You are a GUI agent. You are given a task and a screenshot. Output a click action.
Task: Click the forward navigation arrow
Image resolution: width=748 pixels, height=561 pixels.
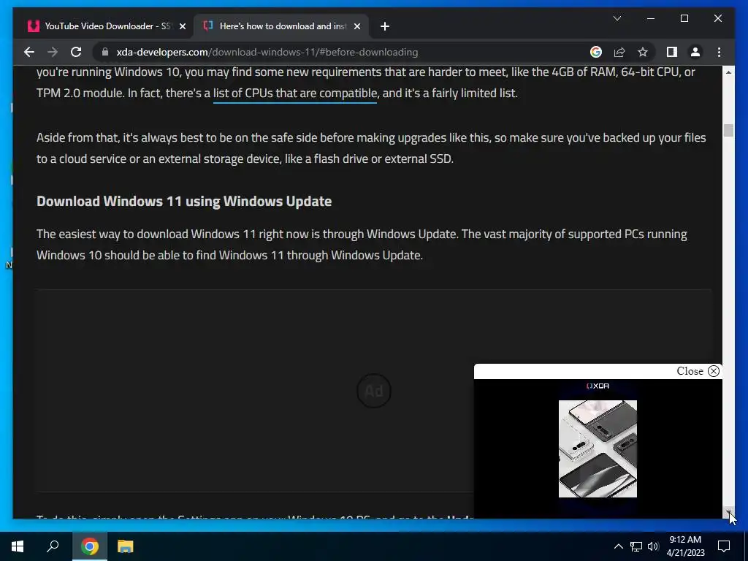click(x=53, y=52)
